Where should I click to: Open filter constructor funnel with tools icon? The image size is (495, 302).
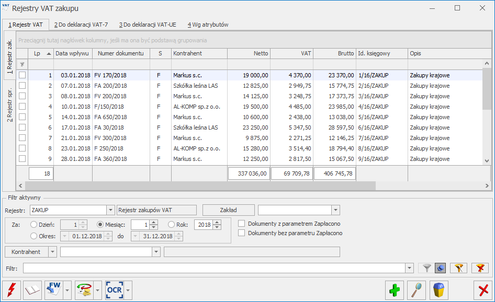click(x=459, y=268)
